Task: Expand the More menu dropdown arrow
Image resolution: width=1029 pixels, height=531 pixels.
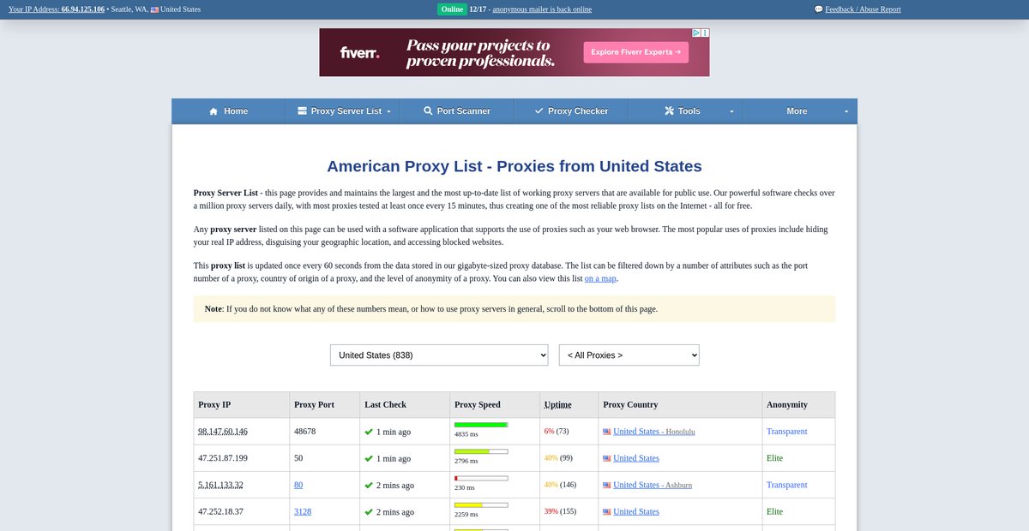Action: [x=845, y=111]
